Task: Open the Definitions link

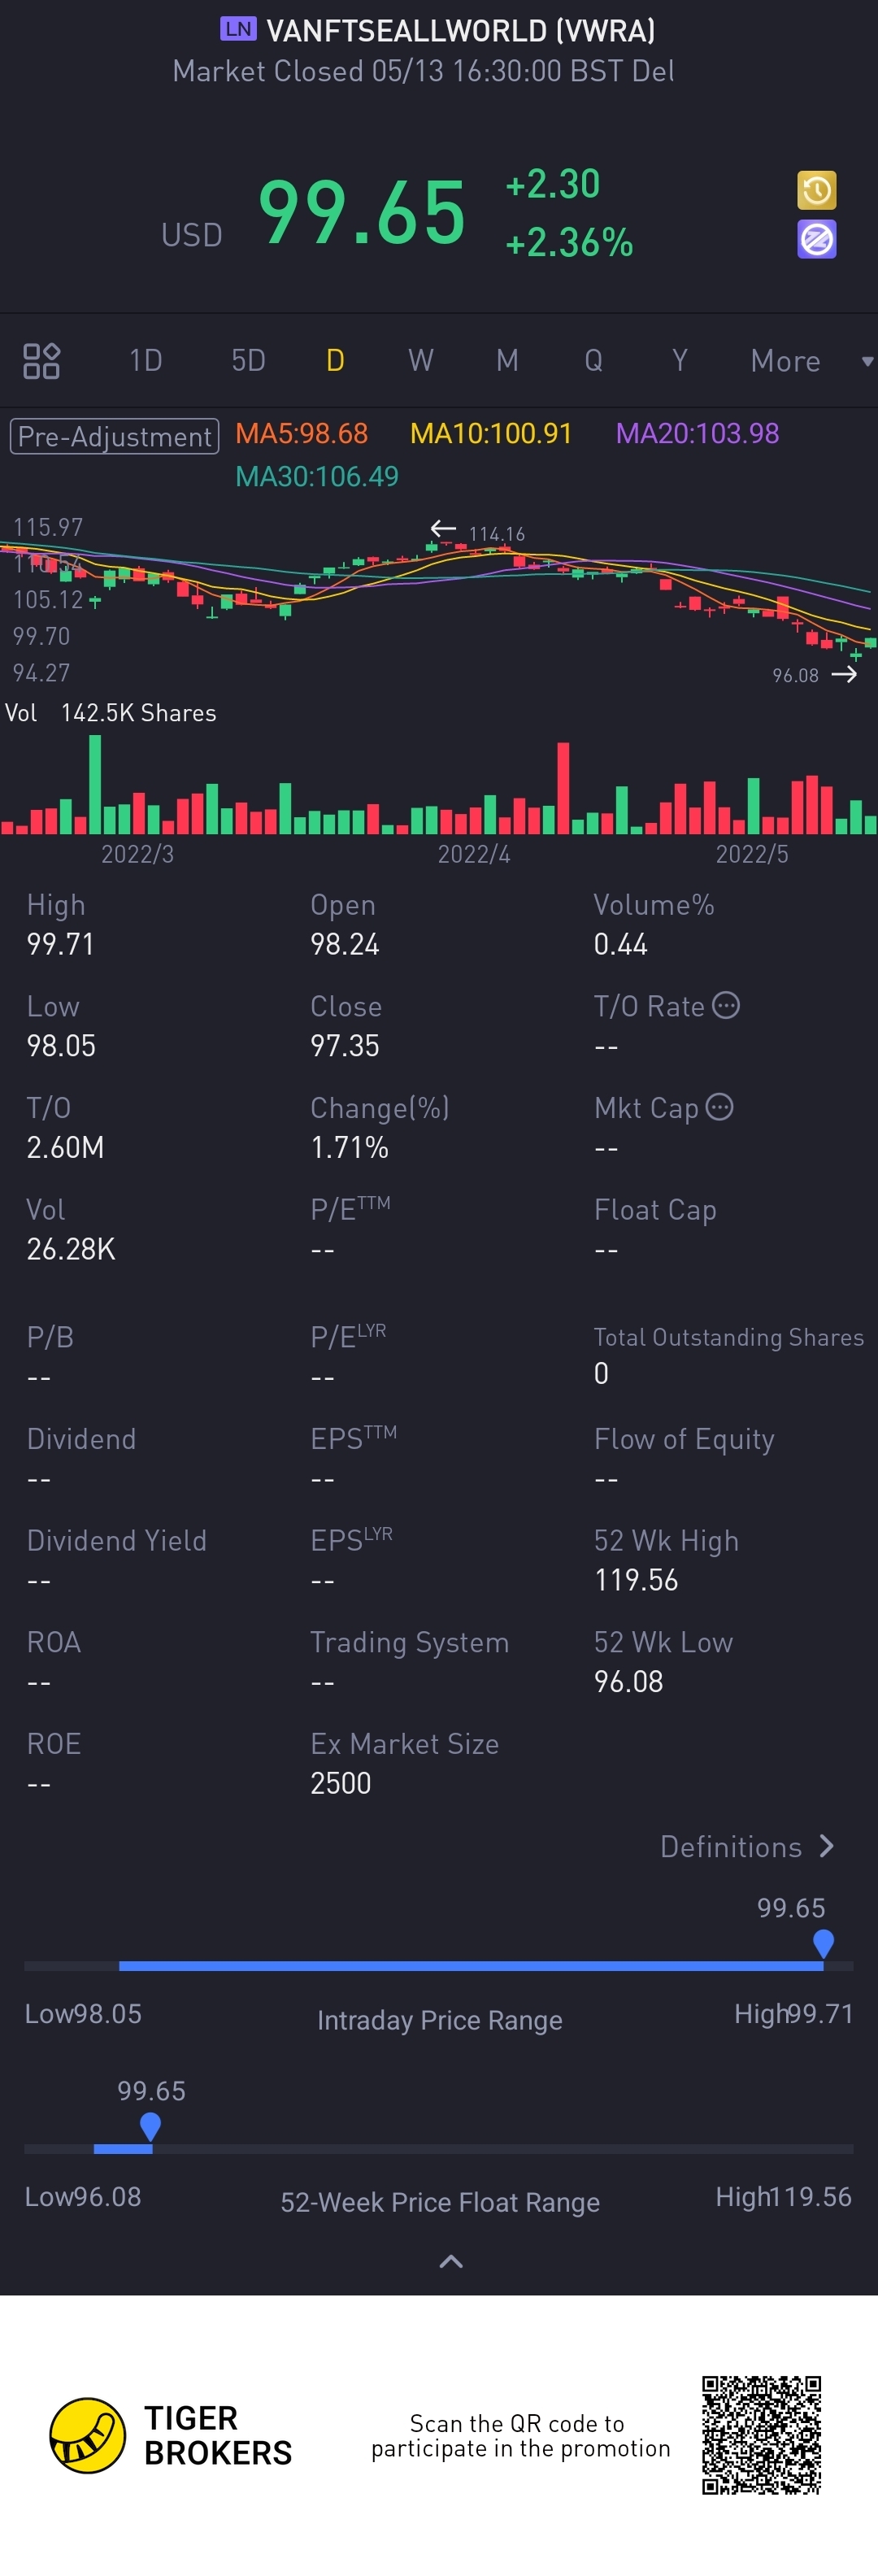Action: [x=731, y=1847]
